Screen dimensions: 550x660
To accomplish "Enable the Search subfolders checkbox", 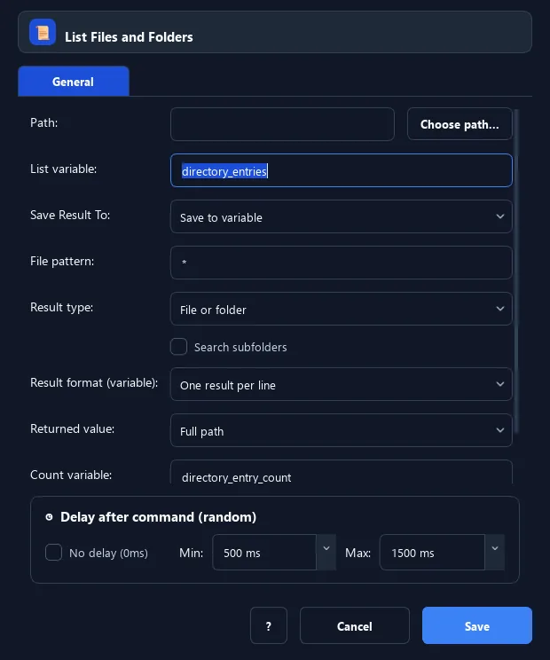I will pos(179,347).
